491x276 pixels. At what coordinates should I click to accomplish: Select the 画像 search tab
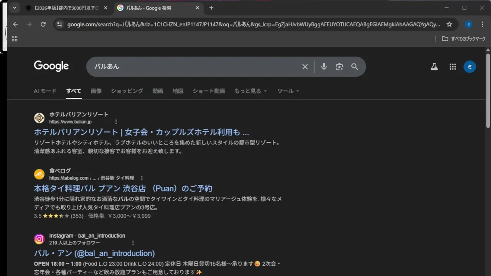coord(96,91)
